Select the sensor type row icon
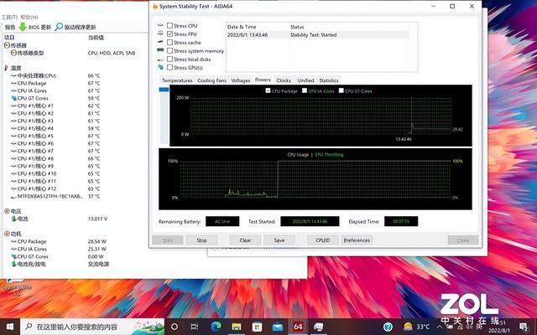537x335 pixels. [x=13, y=53]
